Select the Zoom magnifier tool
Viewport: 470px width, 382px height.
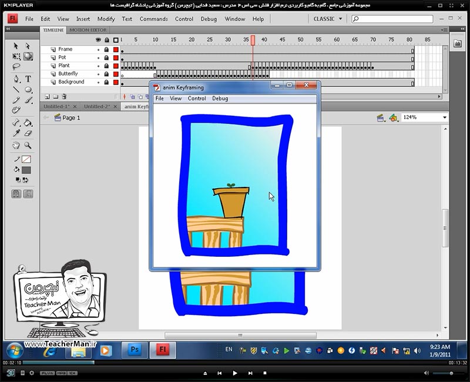tap(28, 145)
